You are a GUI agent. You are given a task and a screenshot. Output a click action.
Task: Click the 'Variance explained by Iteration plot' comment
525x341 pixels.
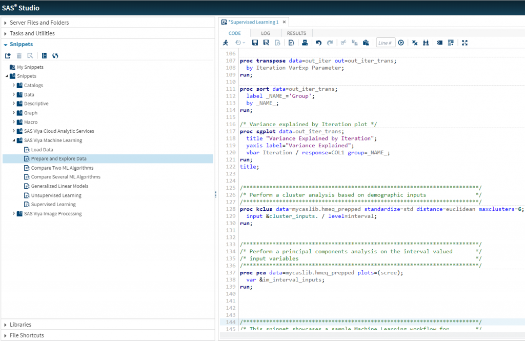[x=308, y=124]
